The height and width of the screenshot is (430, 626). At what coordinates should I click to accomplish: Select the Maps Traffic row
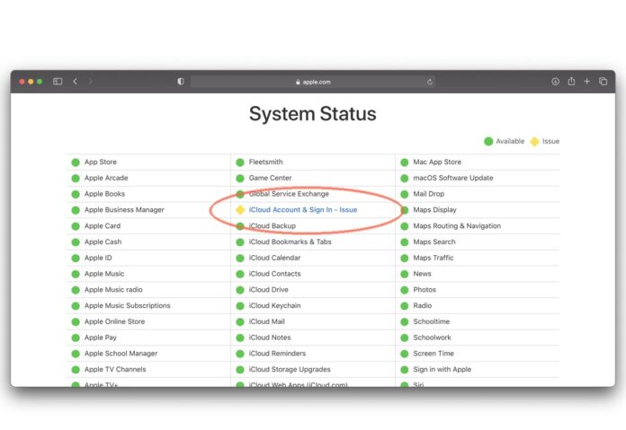478,258
